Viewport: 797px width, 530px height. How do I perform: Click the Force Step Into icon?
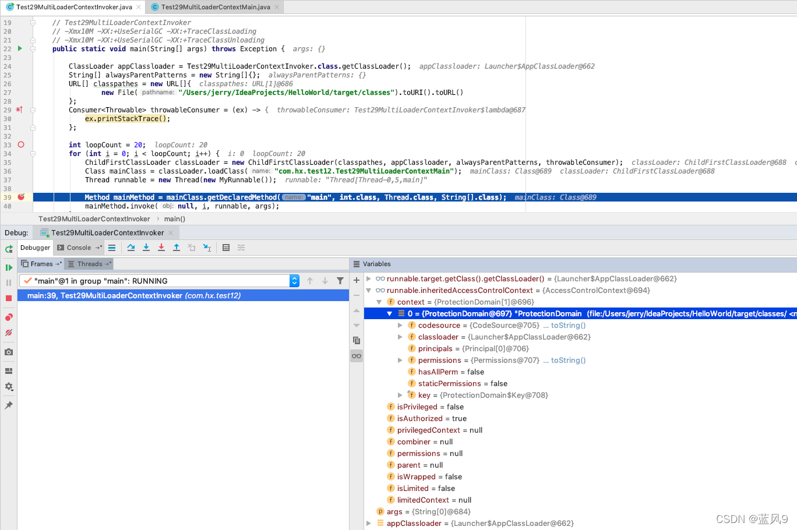click(x=161, y=248)
